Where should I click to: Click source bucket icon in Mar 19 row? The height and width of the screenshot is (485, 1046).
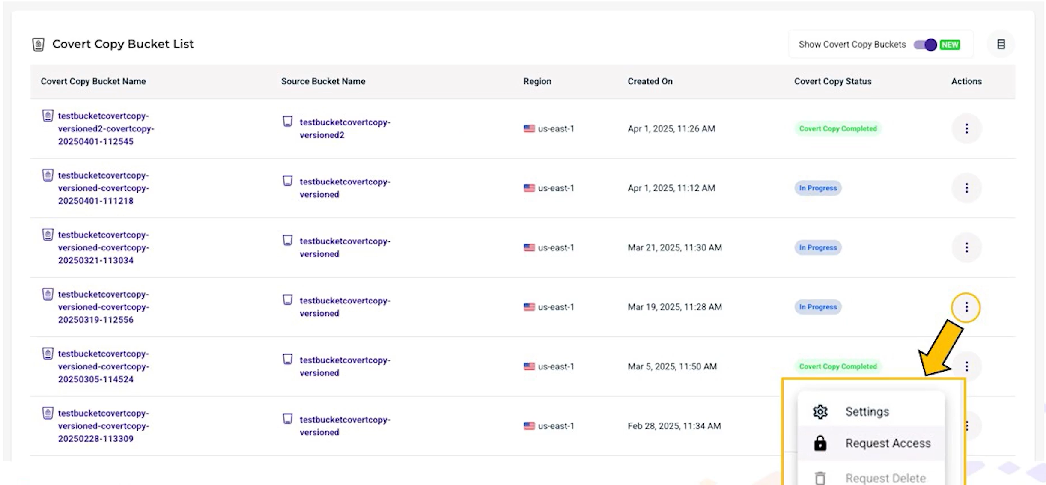coord(288,300)
